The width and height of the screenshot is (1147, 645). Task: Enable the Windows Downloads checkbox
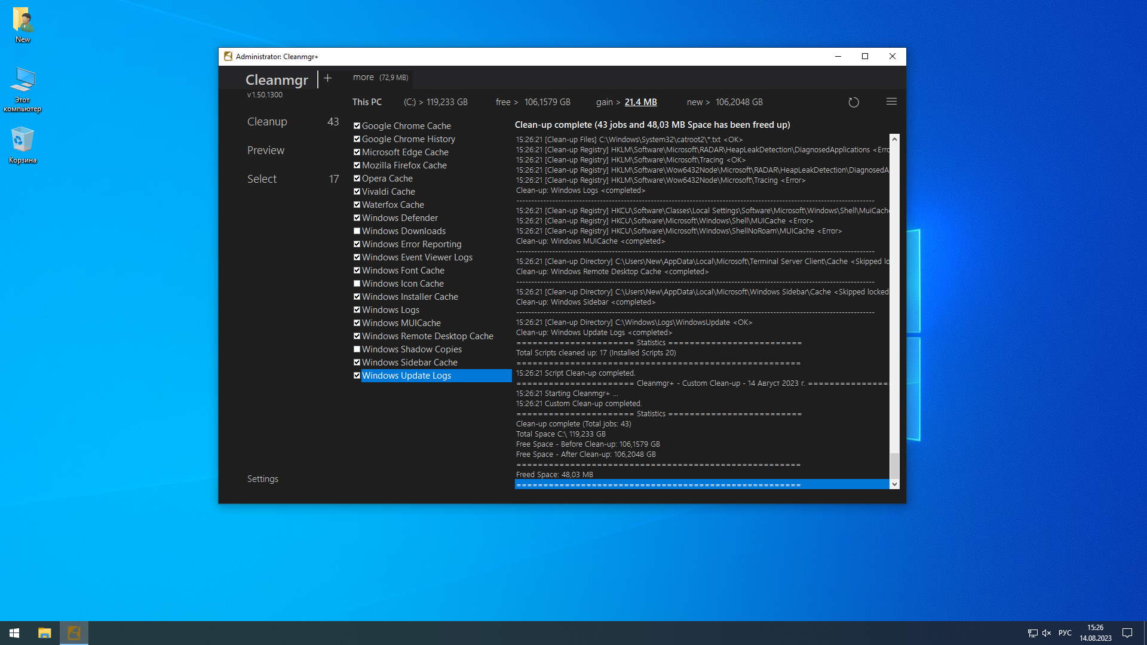point(357,231)
